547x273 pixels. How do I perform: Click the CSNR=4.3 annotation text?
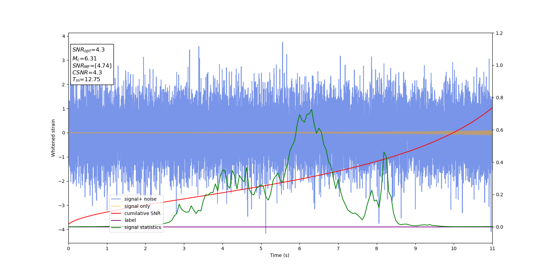pyautogui.click(x=87, y=73)
